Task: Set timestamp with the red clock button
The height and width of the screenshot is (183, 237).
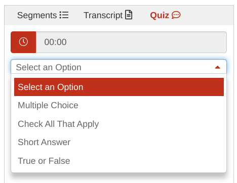Action: [23, 42]
